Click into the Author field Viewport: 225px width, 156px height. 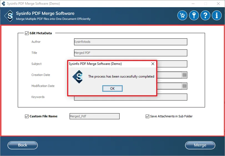(131, 42)
